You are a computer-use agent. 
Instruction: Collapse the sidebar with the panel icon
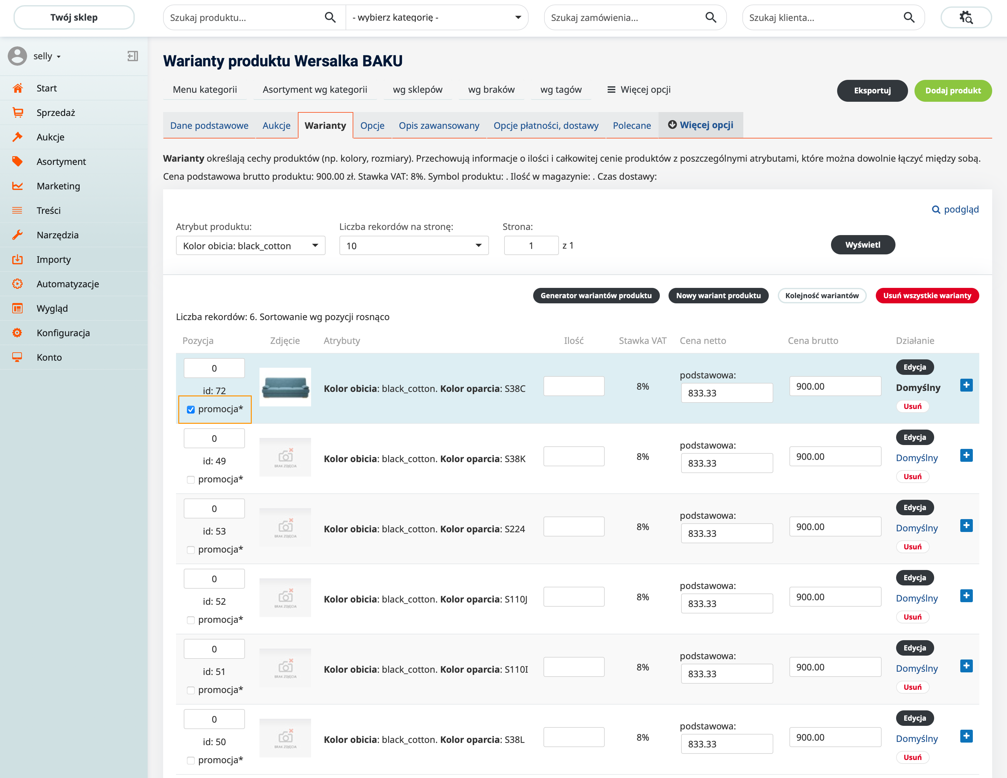pos(133,56)
